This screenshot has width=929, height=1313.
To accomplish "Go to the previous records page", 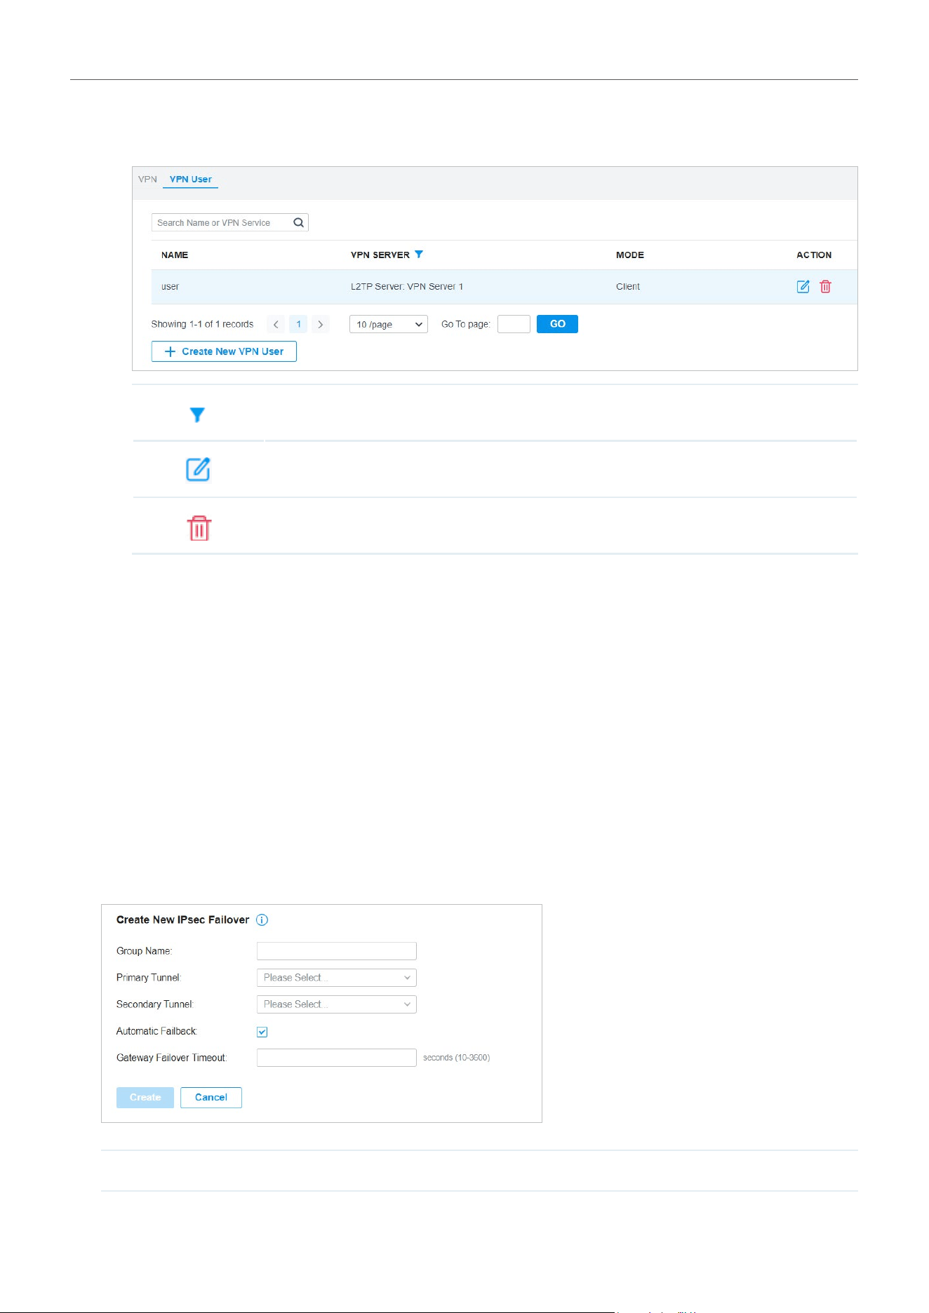I will pyautogui.click(x=276, y=324).
